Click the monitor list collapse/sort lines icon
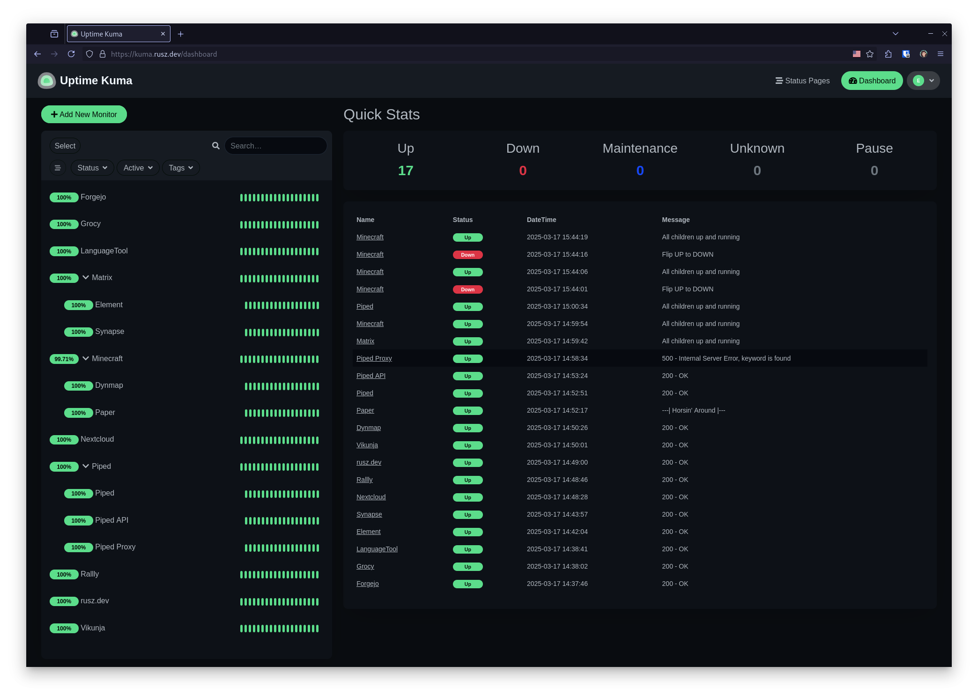 [58, 168]
